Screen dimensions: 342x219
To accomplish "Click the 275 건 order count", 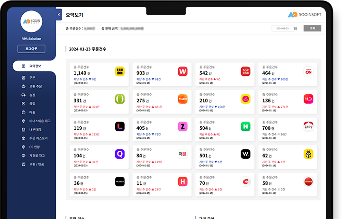I will (x=143, y=100).
